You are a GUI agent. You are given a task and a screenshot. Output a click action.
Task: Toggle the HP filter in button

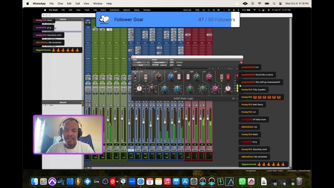(x=146, y=77)
